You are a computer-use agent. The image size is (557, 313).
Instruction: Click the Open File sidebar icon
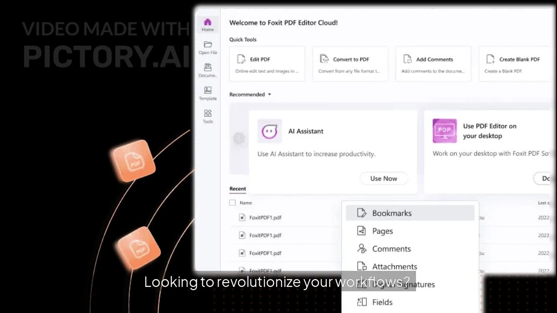[x=208, y=48]
